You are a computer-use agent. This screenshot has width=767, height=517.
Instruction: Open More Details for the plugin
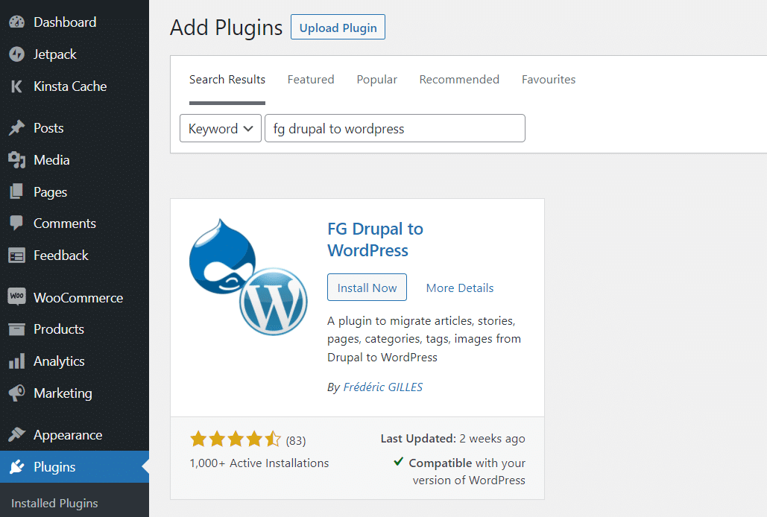click(459, 288)
